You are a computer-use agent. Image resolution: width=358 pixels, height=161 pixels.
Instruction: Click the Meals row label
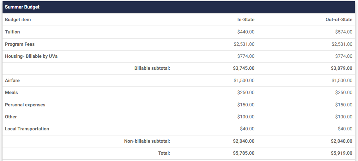pyautogui.click(x=11, y=92)
